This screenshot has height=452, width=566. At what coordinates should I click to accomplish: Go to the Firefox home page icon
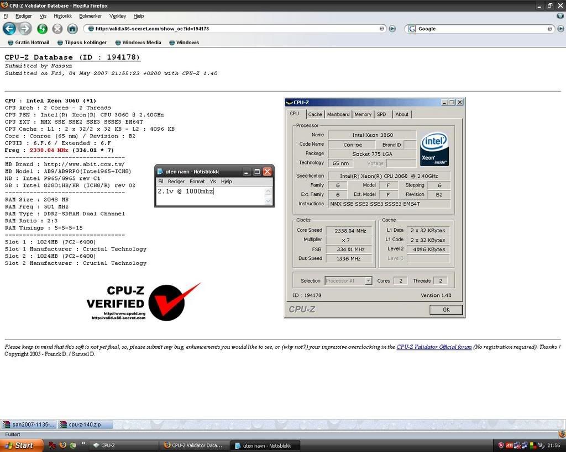pyautogui.click(x=72, y=29)
